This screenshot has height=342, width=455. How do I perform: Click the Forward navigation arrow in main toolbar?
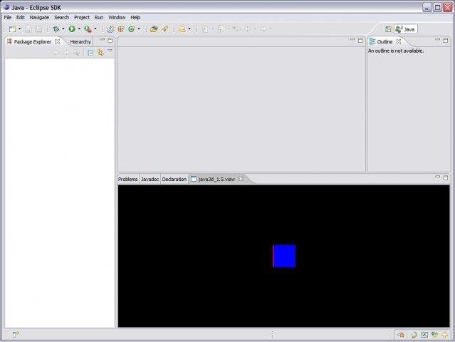(x=263, y=29)
